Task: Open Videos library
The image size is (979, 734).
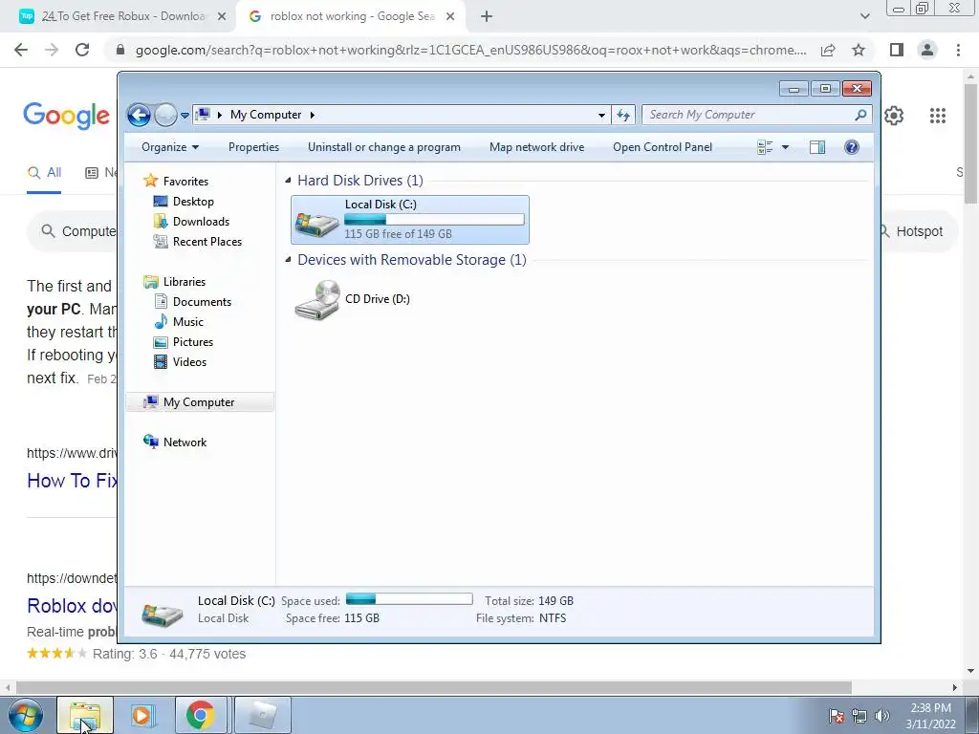Action: [x=189, y=362]
